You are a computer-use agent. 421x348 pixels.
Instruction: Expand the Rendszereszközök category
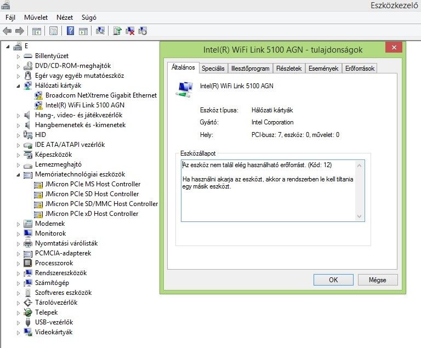tap(18, 273)
